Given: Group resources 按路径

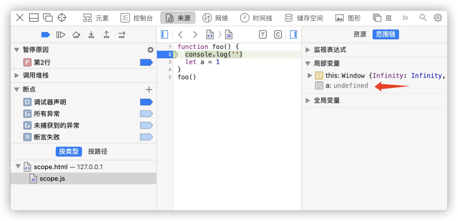Looking at the screenshot, I should pos(98,151).
